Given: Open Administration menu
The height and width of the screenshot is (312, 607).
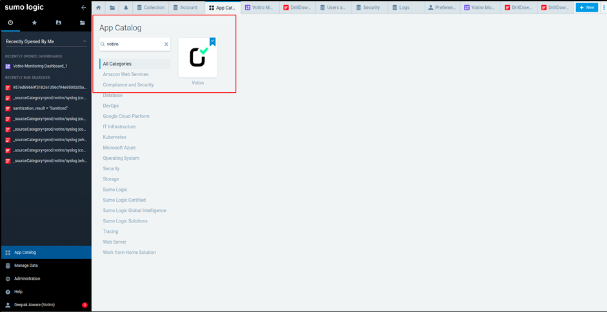Looking at the screenshot, I should point(46,278).
